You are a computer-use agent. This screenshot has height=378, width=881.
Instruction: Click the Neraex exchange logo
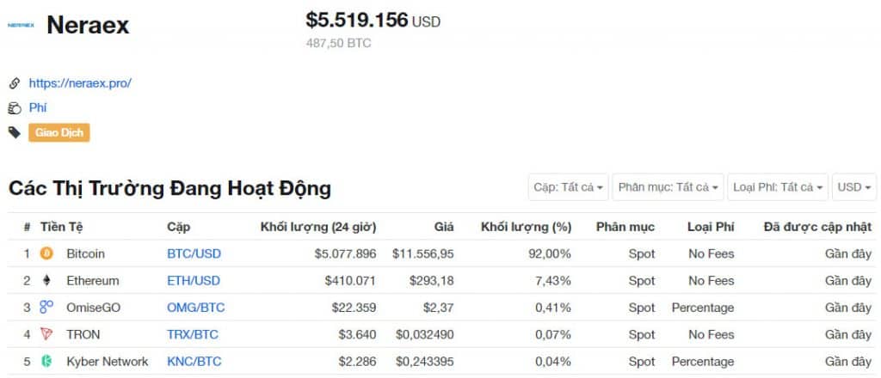click(20, 26)
